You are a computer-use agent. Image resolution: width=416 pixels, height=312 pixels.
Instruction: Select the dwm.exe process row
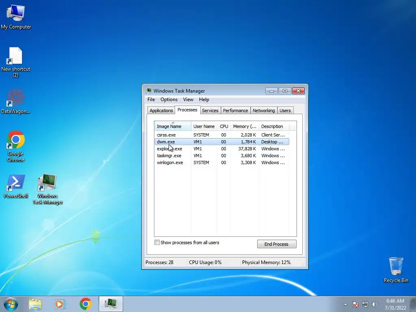[222, 142]
